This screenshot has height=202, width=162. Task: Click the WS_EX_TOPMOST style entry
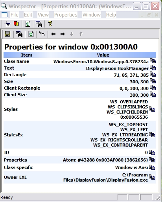point(128,125)
